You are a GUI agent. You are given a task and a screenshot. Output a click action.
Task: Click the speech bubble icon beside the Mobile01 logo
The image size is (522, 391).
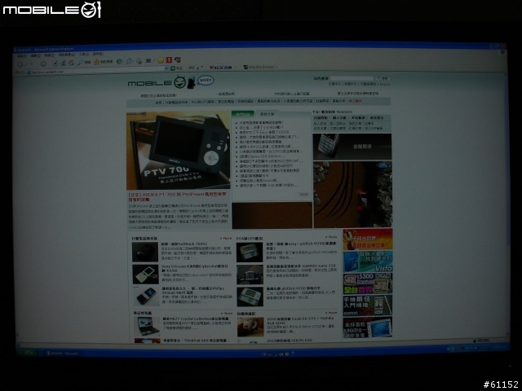coord(206,80)
